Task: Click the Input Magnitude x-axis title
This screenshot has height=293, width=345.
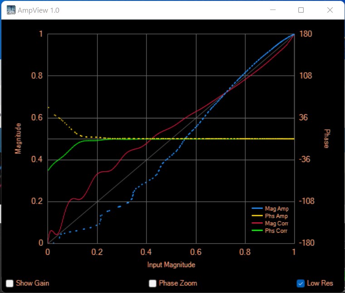Action: coord(171,264)
